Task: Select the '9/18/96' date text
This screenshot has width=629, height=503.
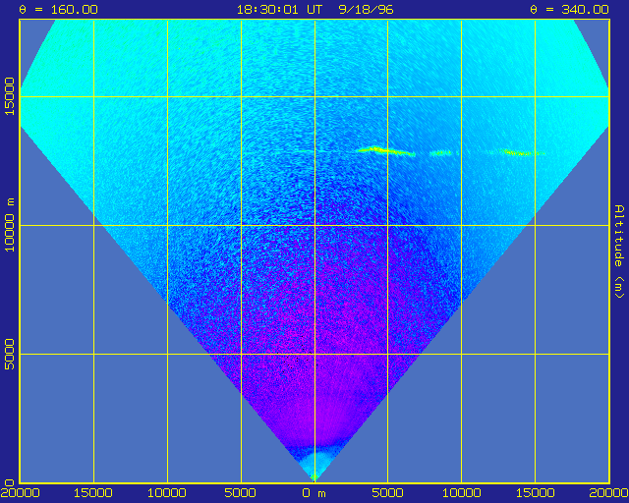Action: click(367, 9)
